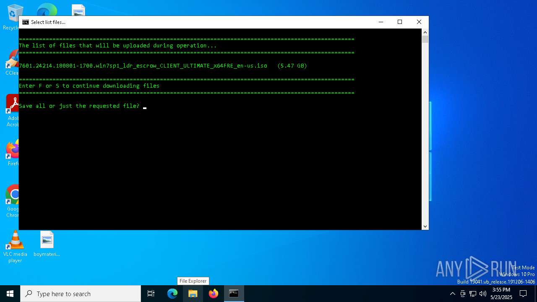The width and height of the screenshot is (537, 302).
Task: Select the Adobe Acrobat desktop icon
Action: pyautogui.click(x=13, y=111)
